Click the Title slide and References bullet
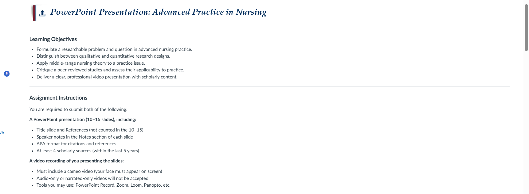The height and width of the screenshot is (194, 529). coord(90,130)
